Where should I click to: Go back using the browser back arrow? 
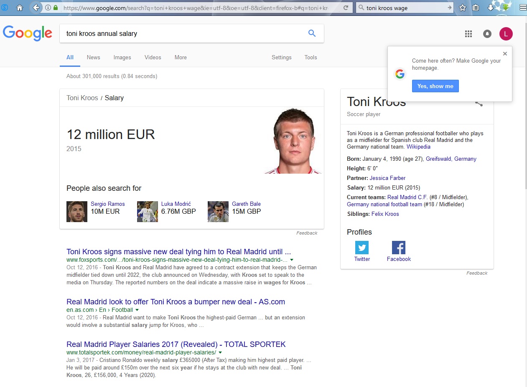[36, 8]
